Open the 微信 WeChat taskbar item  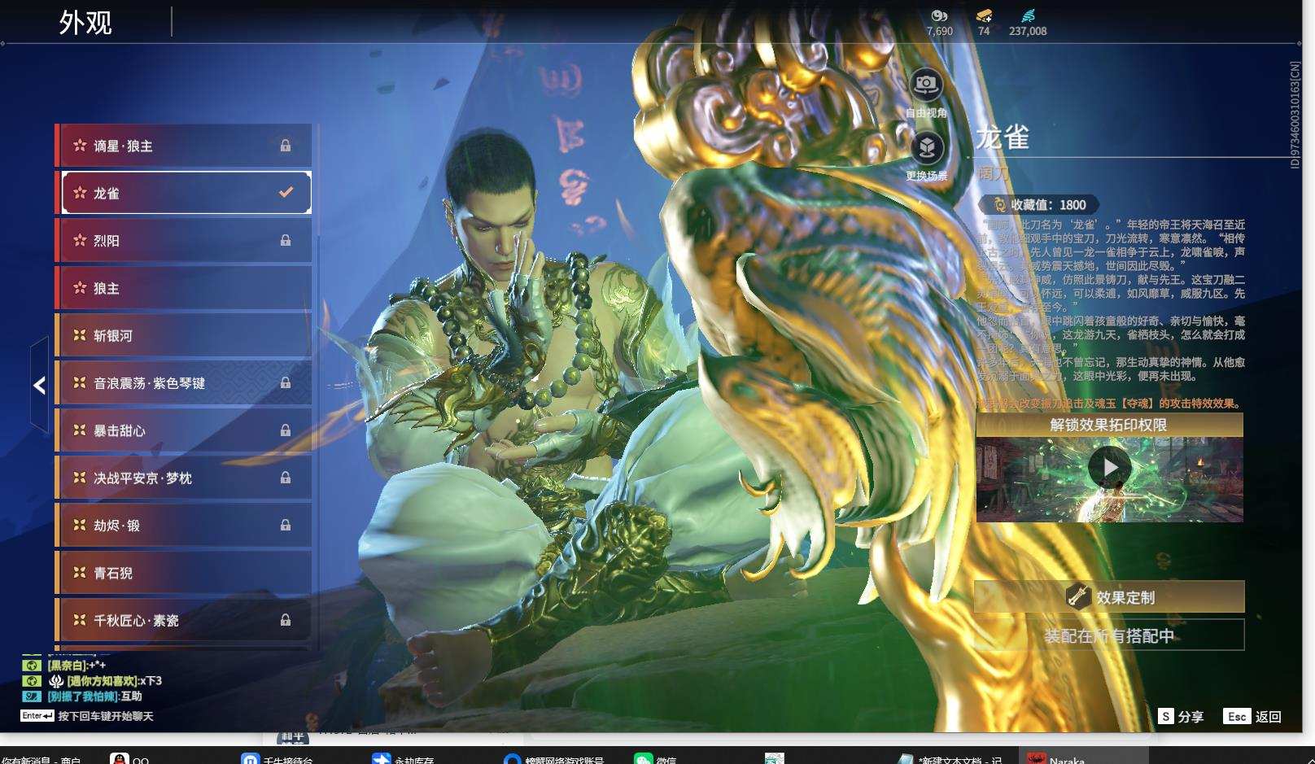click(x=656, y=758)
